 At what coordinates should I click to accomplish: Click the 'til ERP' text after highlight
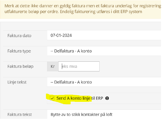97,98
